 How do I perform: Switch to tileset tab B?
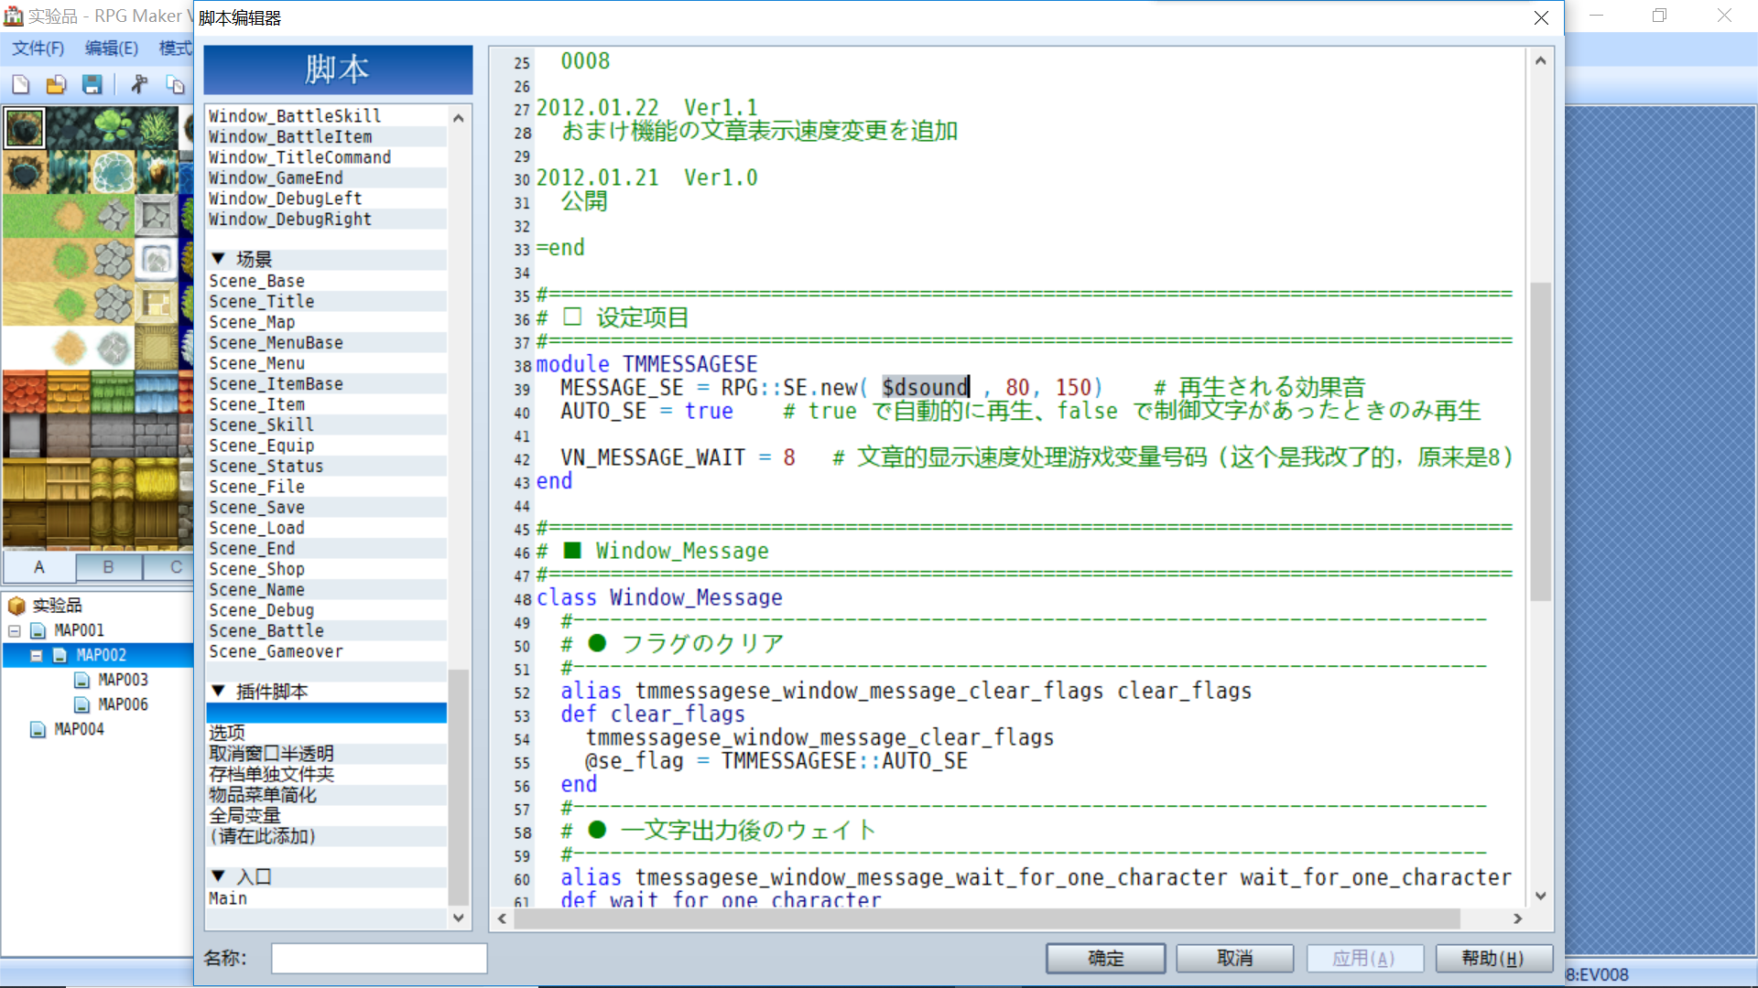pos(108,566)
